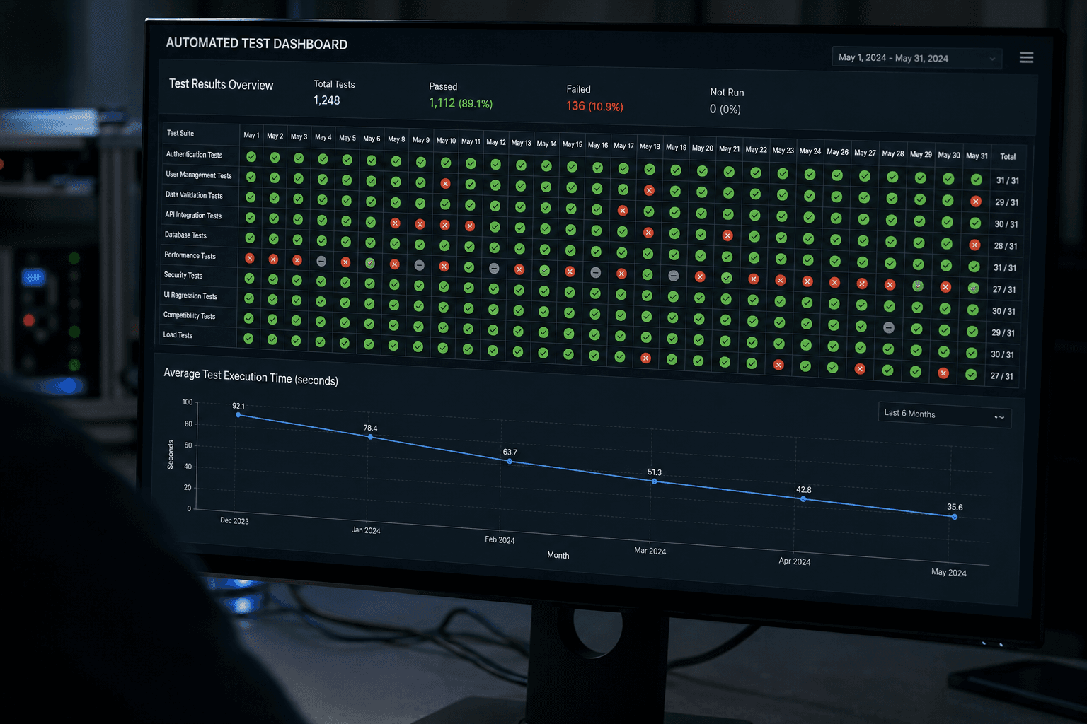
Task: Select the 35.6 data point for May 2024
Action: click(x=955, y=517)
